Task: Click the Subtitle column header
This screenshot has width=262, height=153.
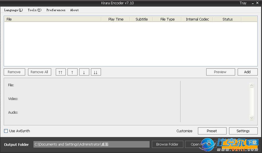Action: 141,19
